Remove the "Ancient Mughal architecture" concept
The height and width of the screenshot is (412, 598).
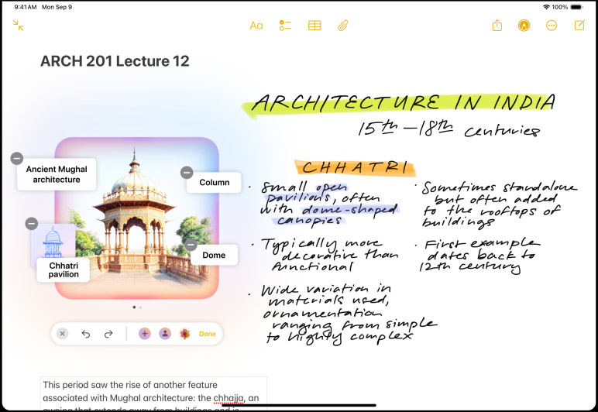(x=16, y=158)
